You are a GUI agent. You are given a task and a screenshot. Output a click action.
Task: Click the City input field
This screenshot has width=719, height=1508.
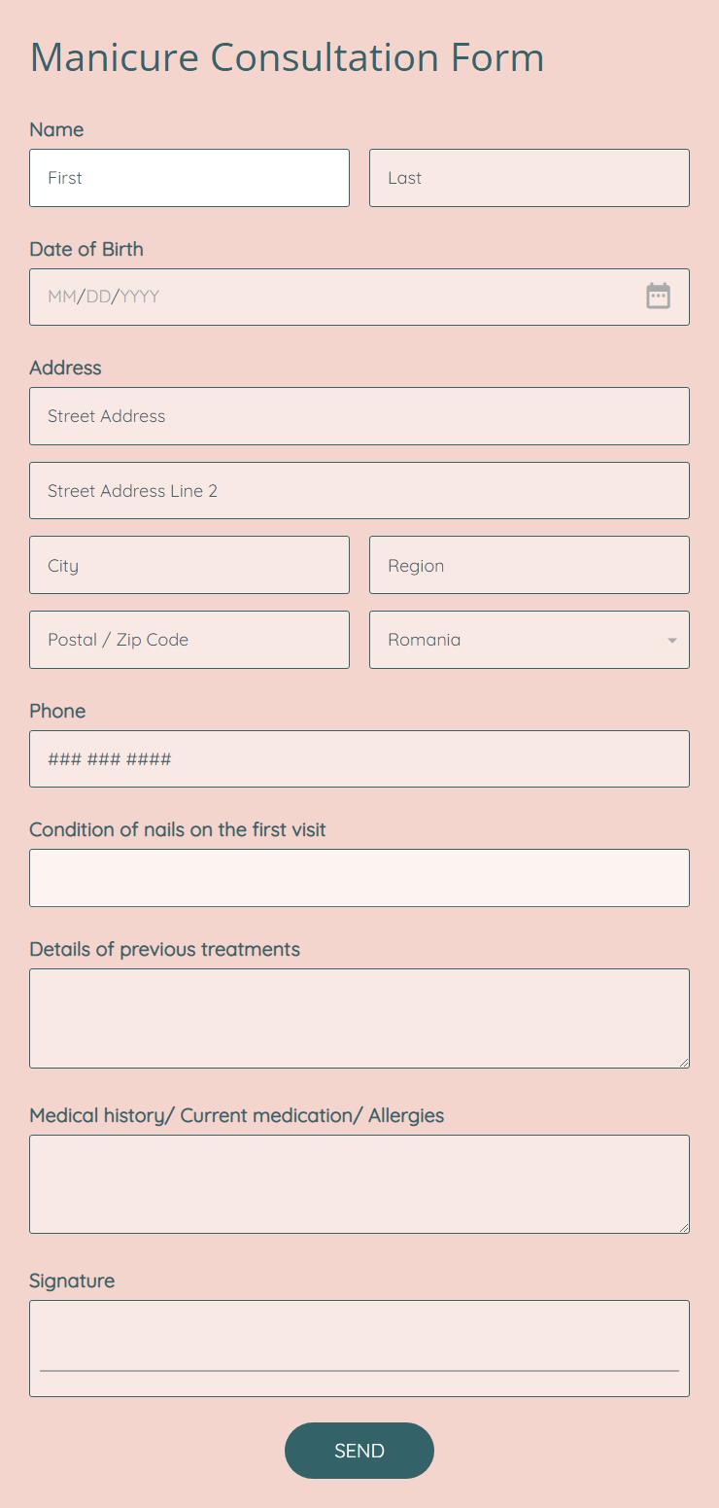[x=189, y=565]
